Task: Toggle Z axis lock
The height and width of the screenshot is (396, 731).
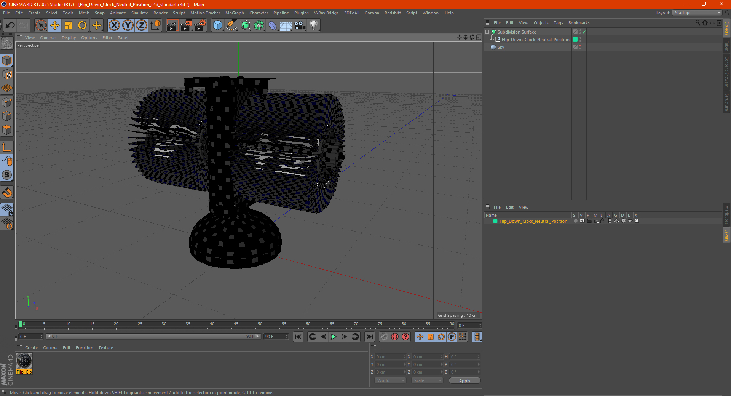Action: pyautogui.click(x=142, y=26)
